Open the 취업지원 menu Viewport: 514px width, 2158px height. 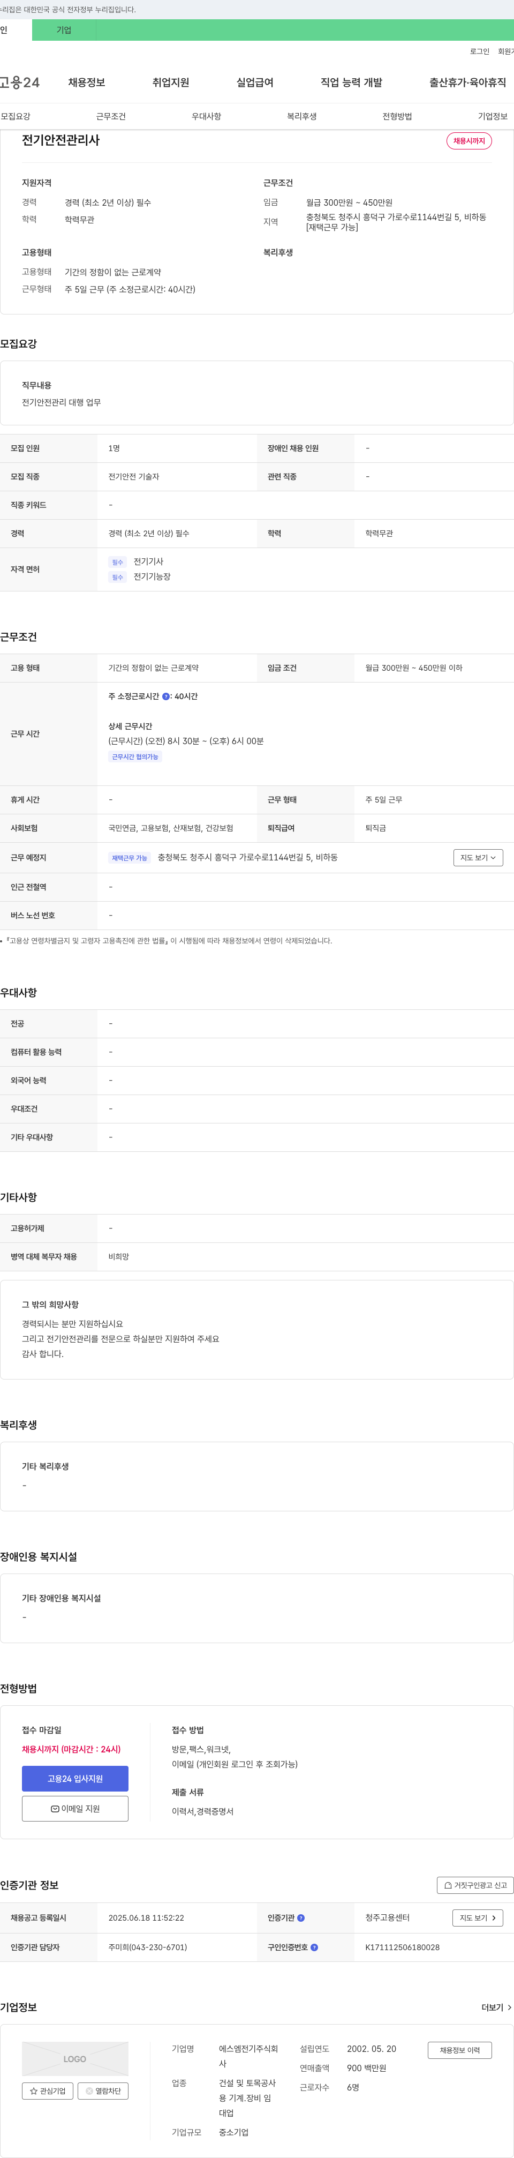point(171,82)
